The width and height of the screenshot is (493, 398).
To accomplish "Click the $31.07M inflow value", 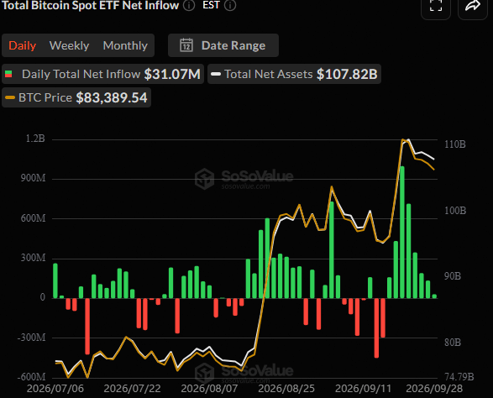I will pos(172,74).
